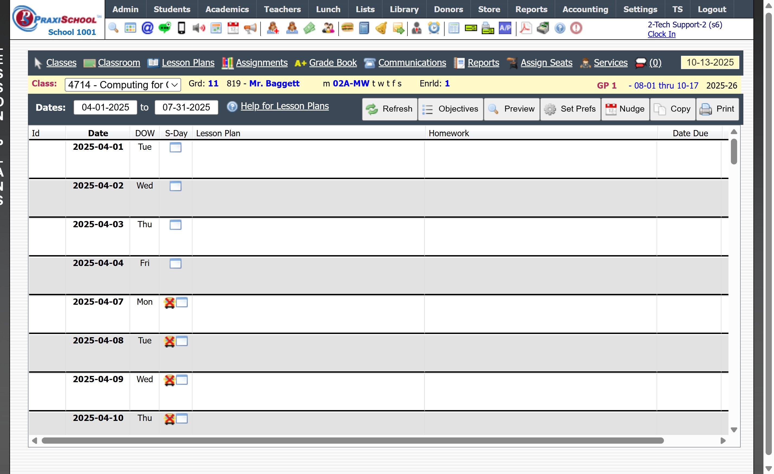The width and height of the screenshot is (774, 474).
Task: Click the magnifying glass search icon
Action: 113,28
